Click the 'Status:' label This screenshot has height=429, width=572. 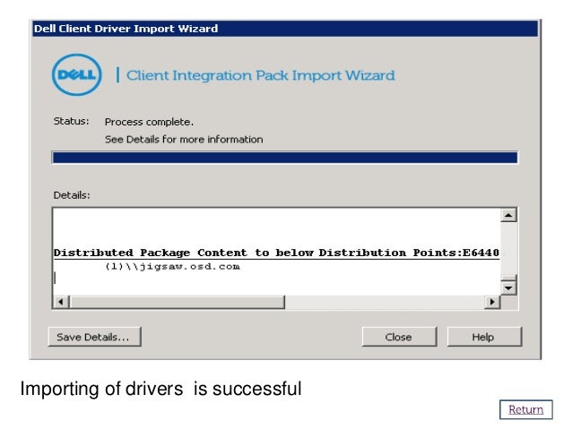point(71,121)
